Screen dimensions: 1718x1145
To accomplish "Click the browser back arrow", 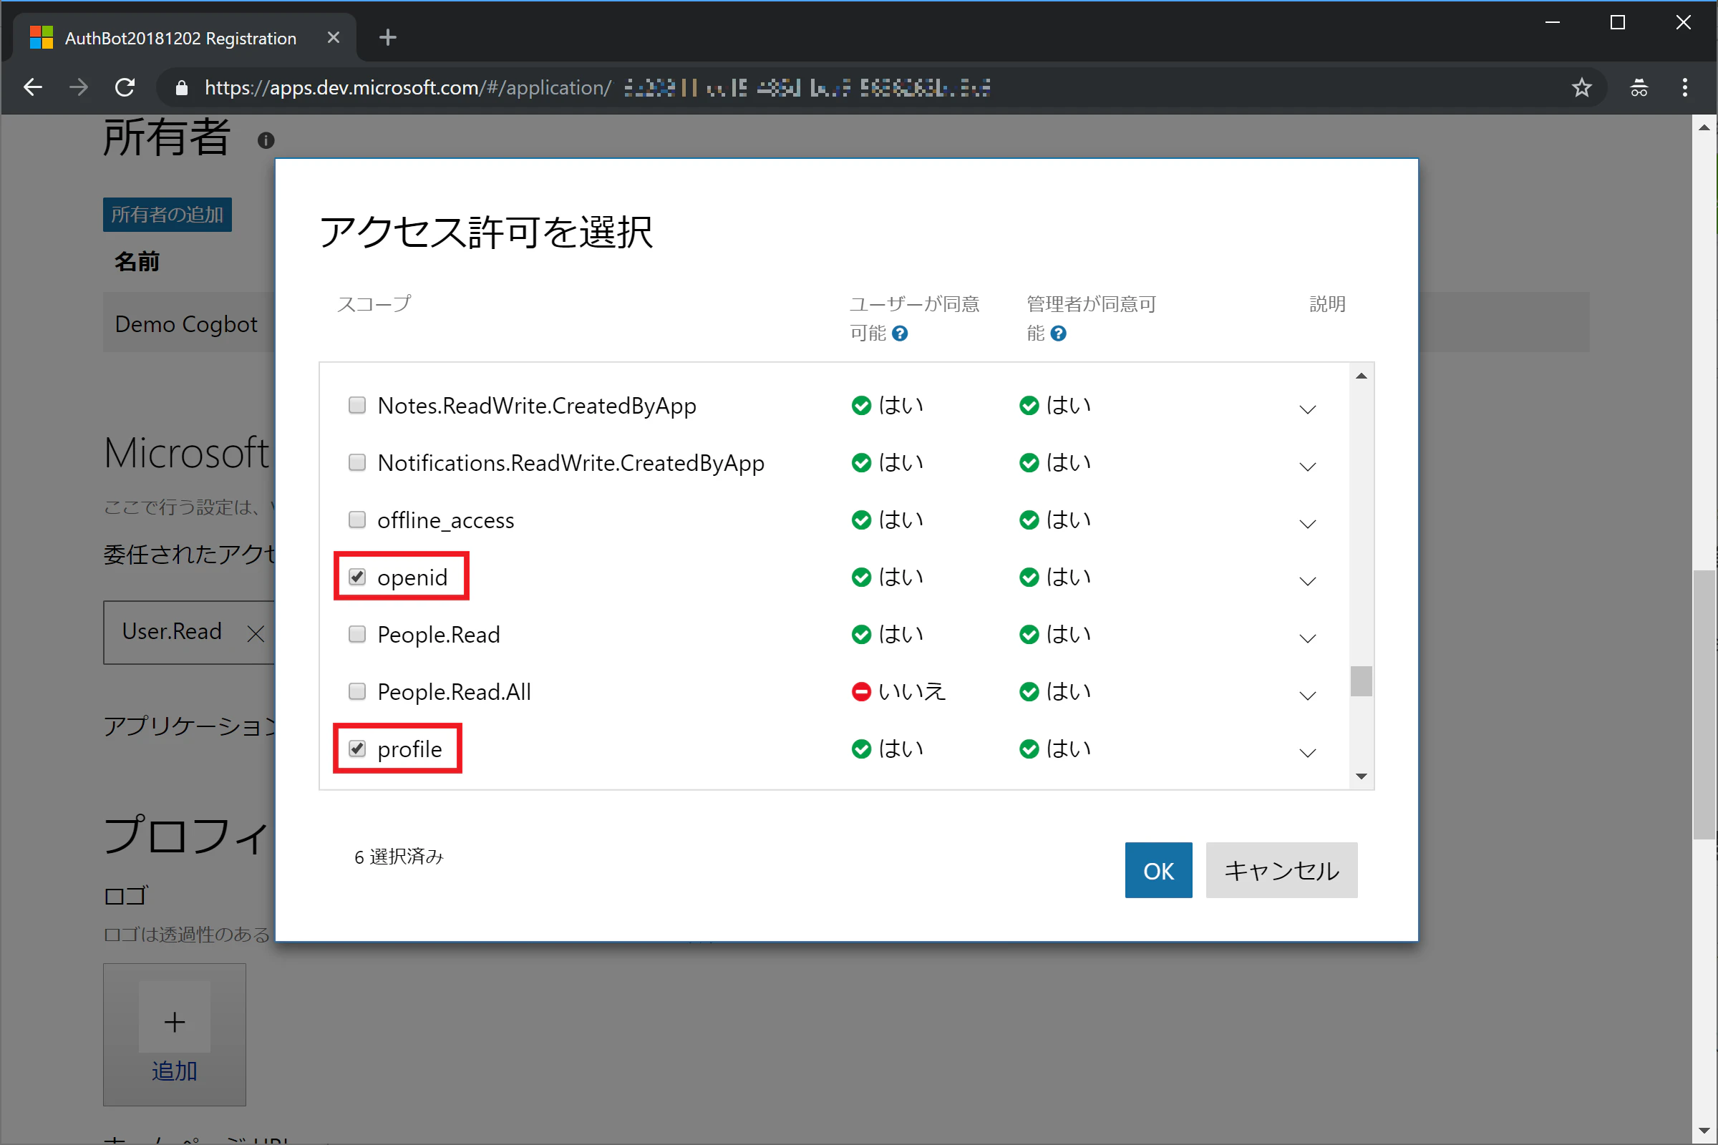I will tap(33, 87).
